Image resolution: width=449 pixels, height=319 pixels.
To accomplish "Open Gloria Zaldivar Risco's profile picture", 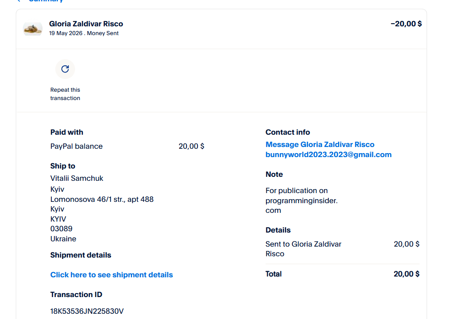I will pos(32,28).
